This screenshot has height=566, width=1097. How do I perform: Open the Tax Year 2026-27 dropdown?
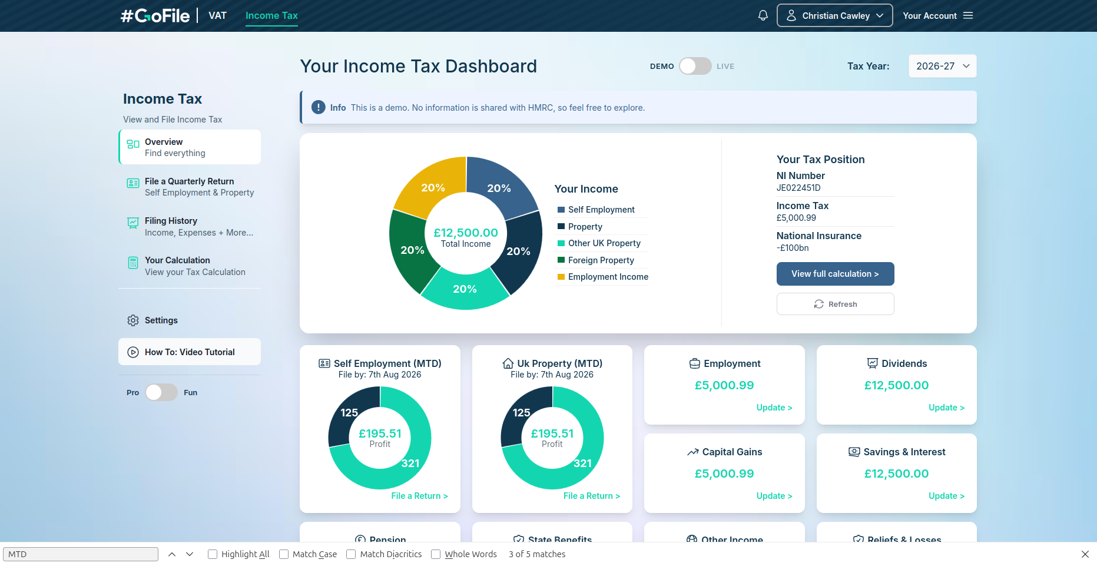pos(942,66)
